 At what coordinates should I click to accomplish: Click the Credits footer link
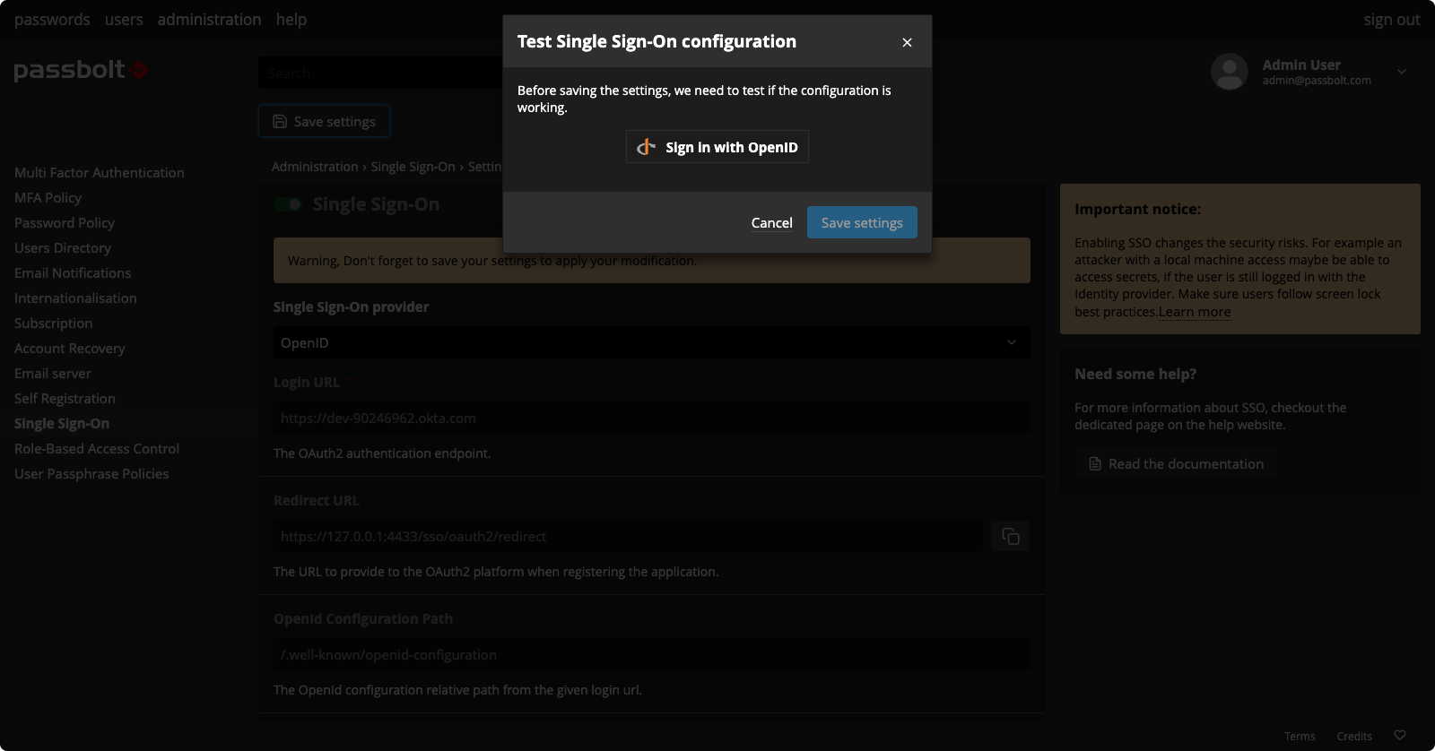(1354, 736)
